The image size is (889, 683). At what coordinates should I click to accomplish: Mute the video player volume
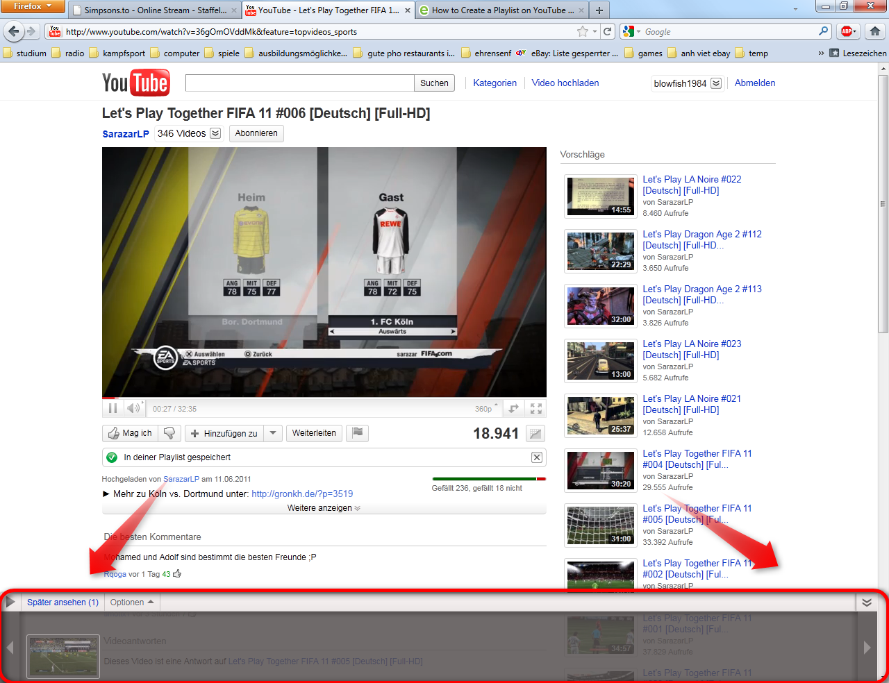pos(134,409)
